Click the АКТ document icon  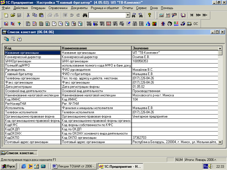coord(122,24)
